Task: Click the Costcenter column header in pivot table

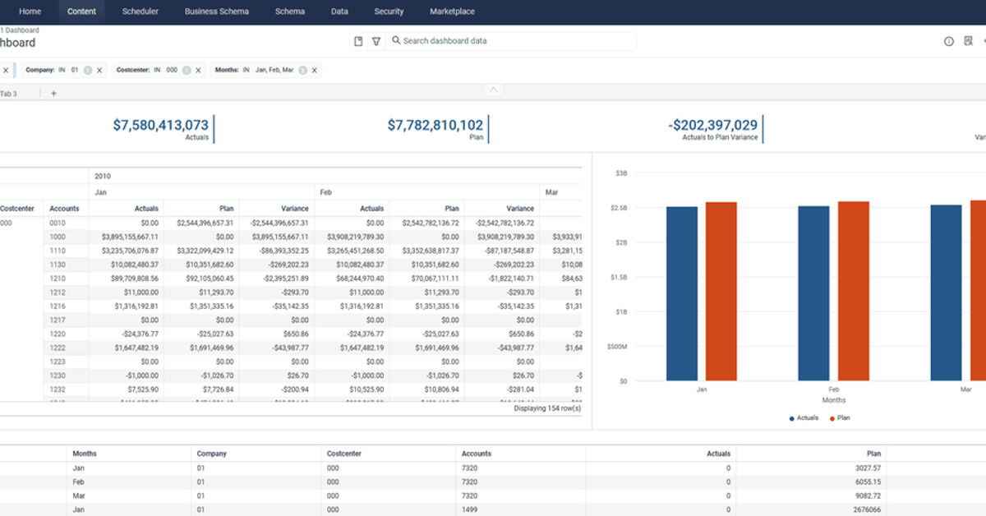Action: coord(16,209)
